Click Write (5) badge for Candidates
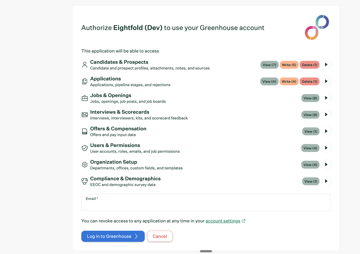The image size is (360, 254). (x=289, y=65)
